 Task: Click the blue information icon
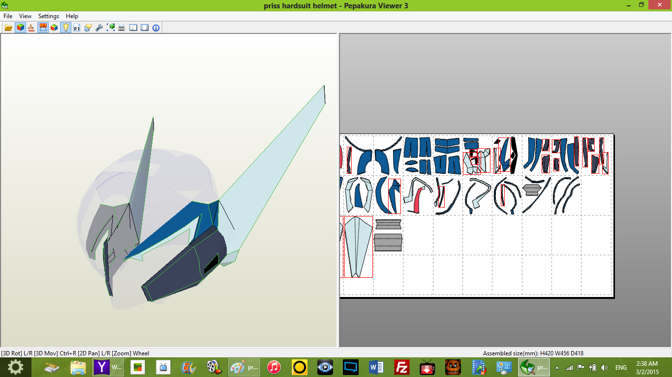156,27
